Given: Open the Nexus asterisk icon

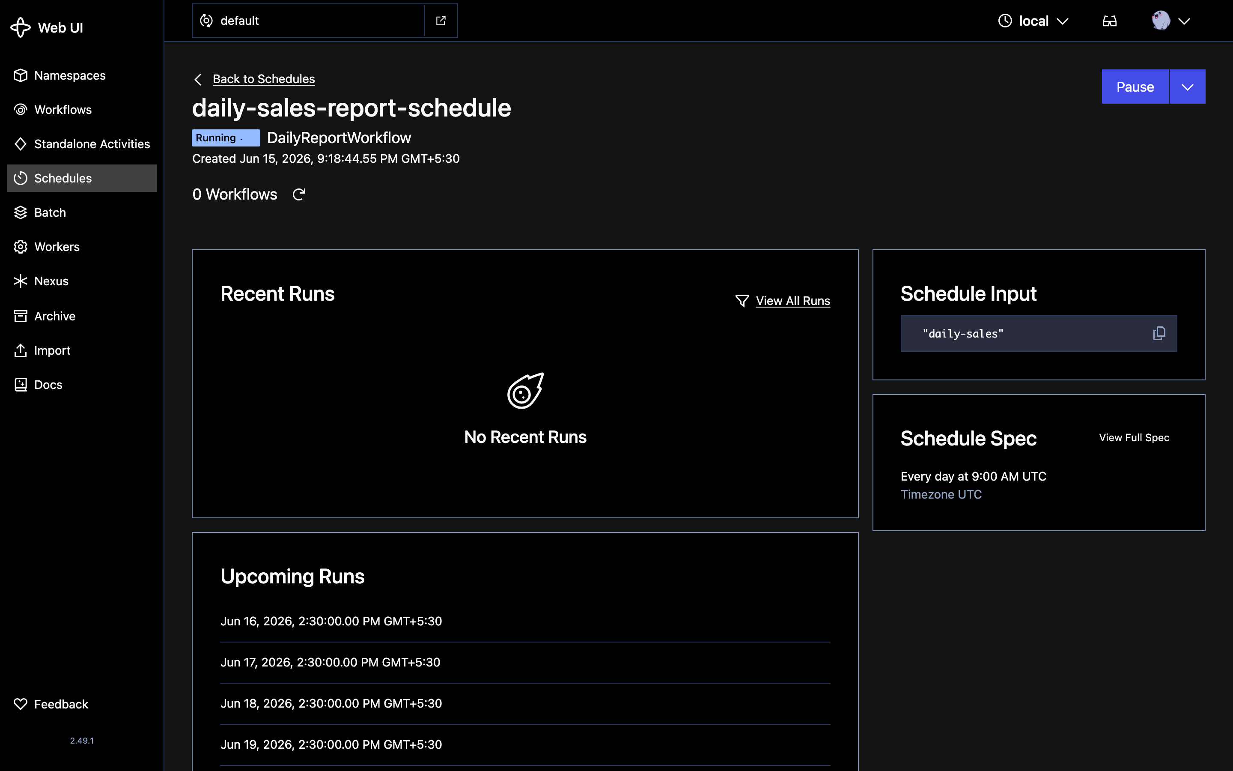Looking at the screenshot, I should 21,281.
